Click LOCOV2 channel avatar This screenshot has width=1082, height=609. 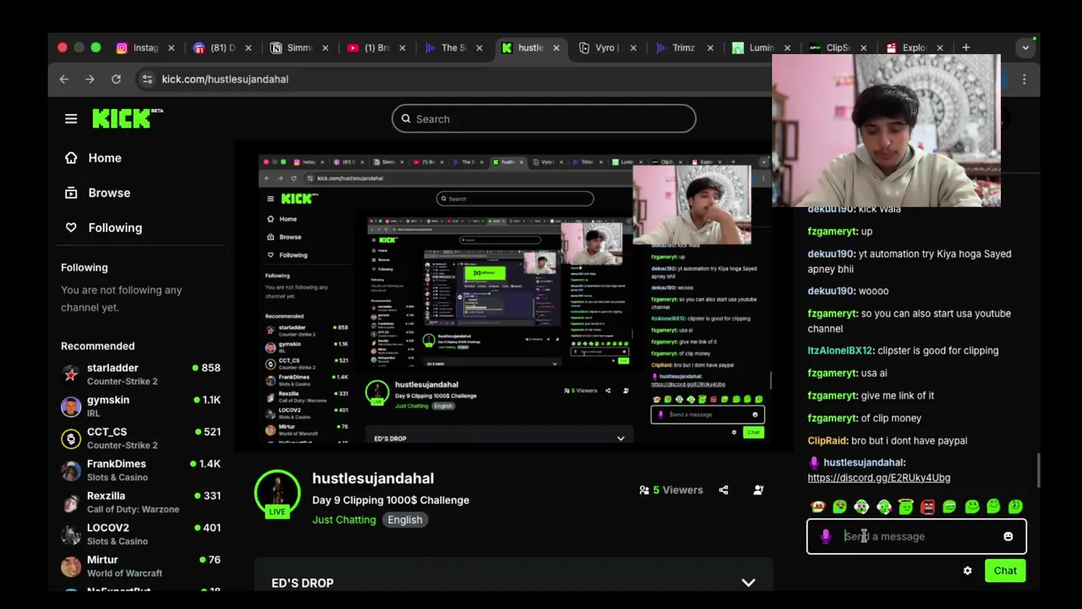coord(71,534)
